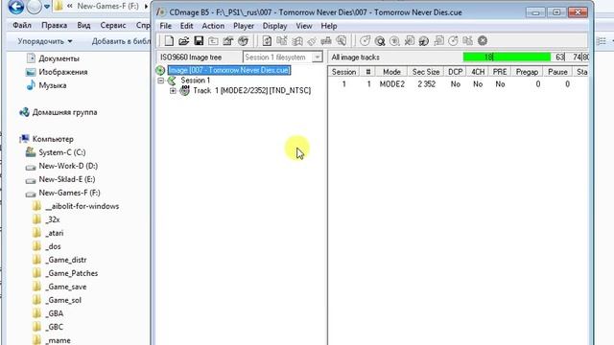
Task: Click the edit properties icon after floppy-folder
Action: [228, 40]
